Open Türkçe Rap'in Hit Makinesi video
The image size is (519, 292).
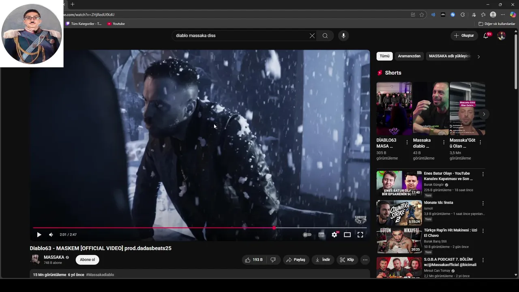point(450,233)
